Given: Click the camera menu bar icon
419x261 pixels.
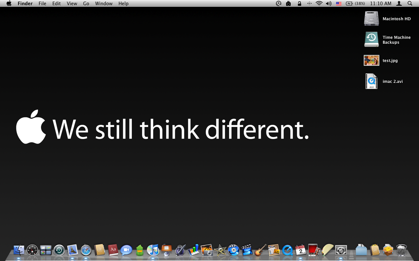Looking at the screenshot, I should point(288,4).
